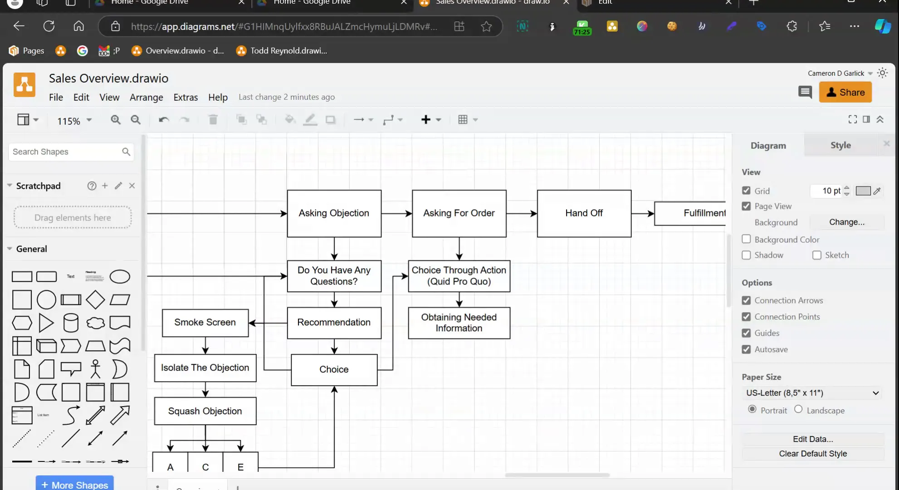This screenshot has width=899, height=490.
Task: Uncheck the Connection Arrows option
Action: [746, 300]
